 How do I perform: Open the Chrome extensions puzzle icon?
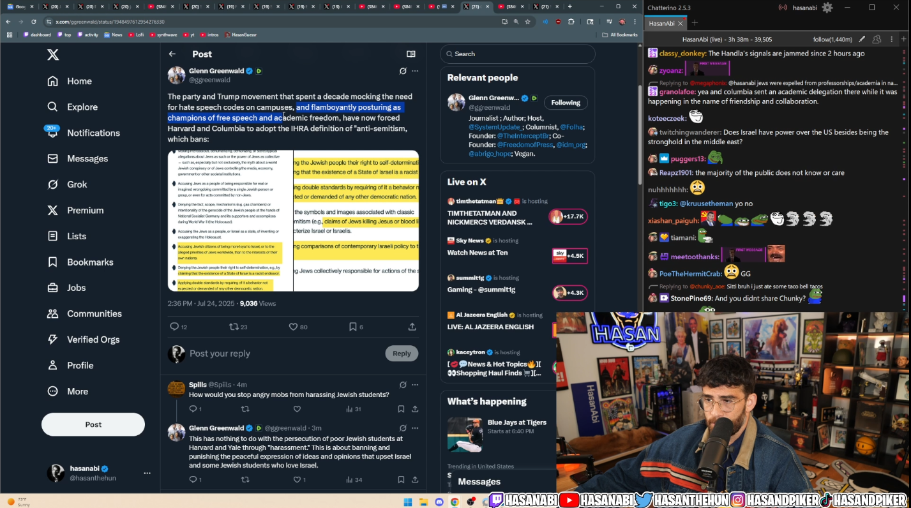tap(571, 22)
